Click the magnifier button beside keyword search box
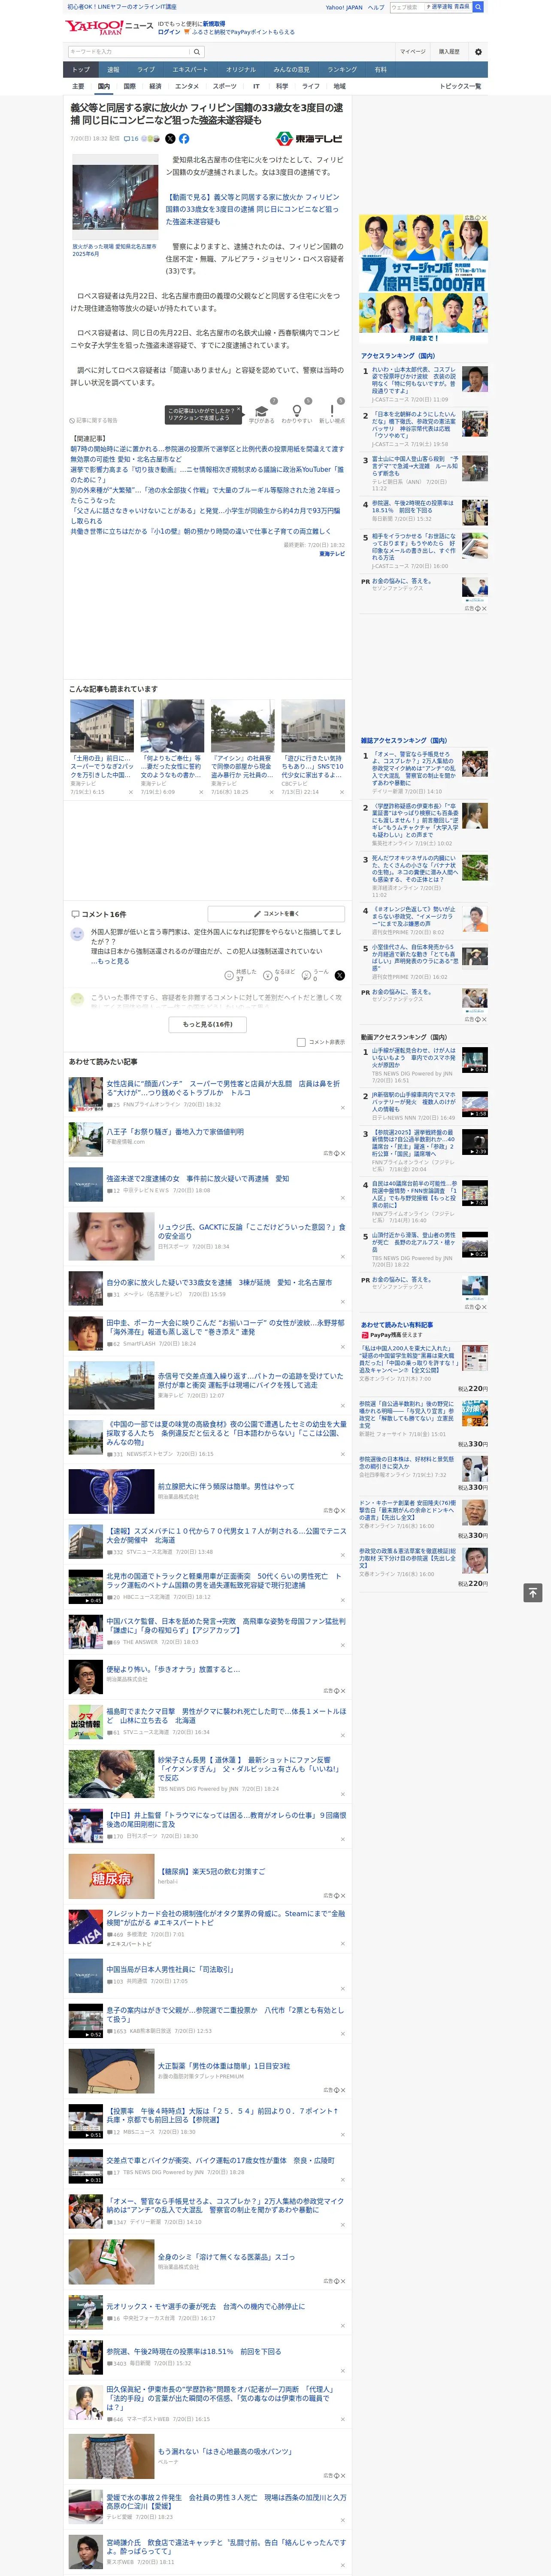The width and height of the screenshot is (551, 2576). pos(197,51)
